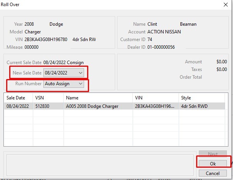This screenshot has height=180, width=233.
Task: Open the New Sale Date dropdown arrow
Action: click(80, 73)
